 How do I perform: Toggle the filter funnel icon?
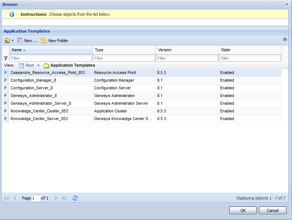[5, 58]
